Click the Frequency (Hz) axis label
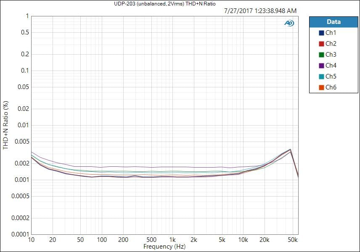The height and width of the screenshot is (252, 360). 165,247
